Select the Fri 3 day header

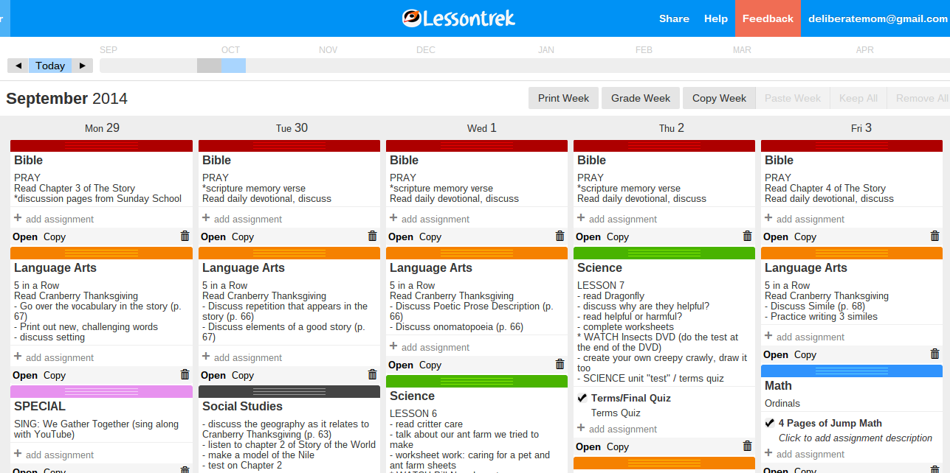[861, 127]
